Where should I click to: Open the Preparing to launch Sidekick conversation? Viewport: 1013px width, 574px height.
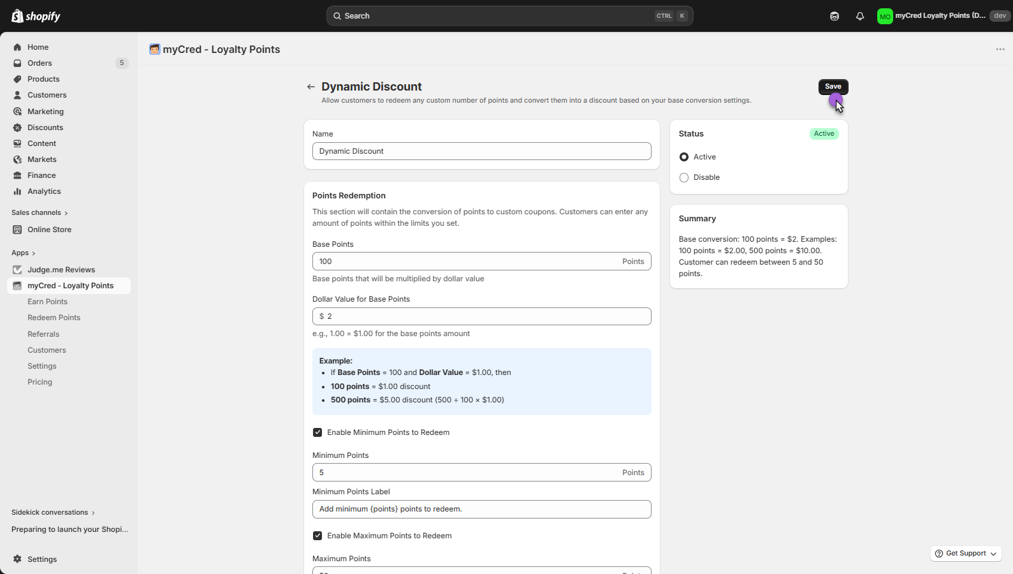point(69,529)
